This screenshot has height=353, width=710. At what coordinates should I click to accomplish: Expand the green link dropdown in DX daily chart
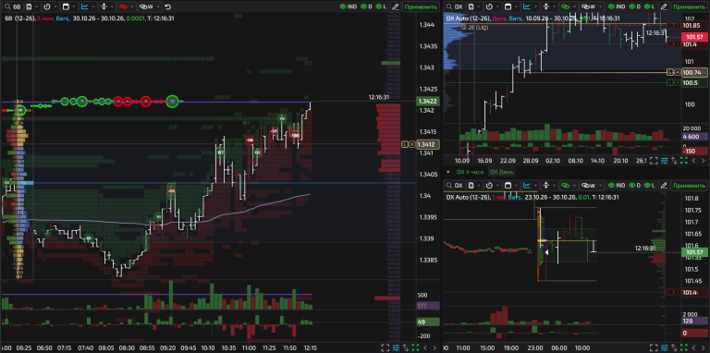(x=575, y=6)
